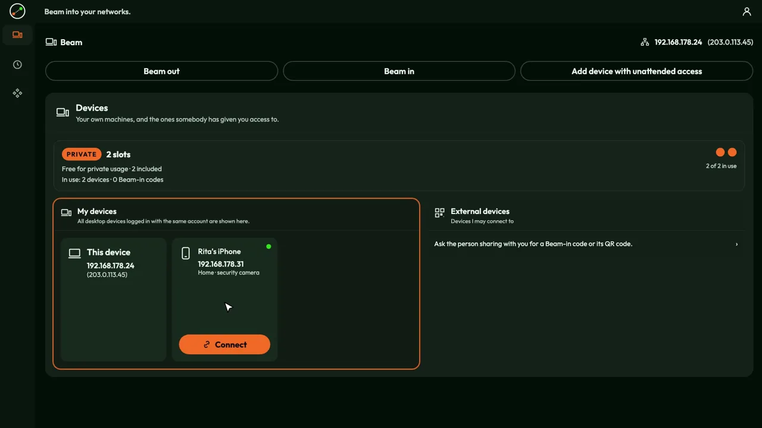Click the Beam app logo

coord(17,11)
